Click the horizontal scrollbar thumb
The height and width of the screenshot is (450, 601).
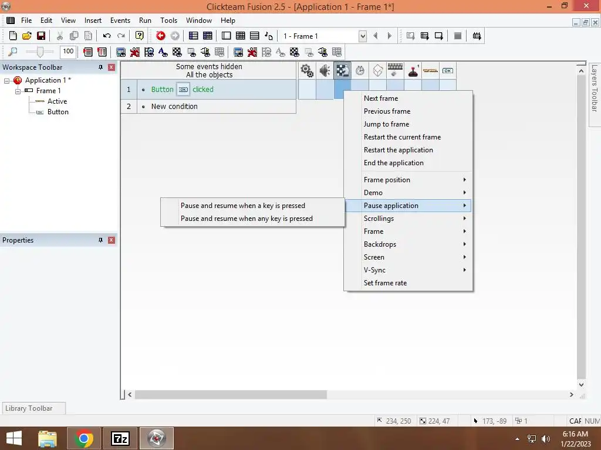click(231, 394)
